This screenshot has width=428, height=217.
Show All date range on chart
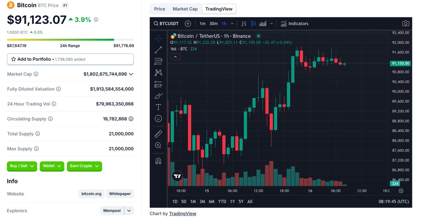click(250, 201)
